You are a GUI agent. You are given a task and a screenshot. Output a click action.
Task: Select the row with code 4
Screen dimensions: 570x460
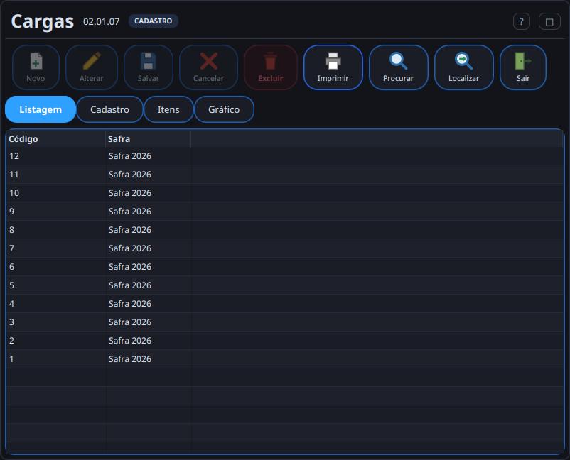click(284, 304)
